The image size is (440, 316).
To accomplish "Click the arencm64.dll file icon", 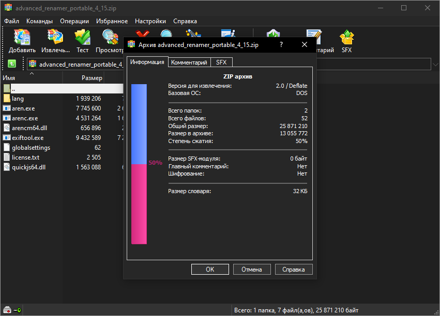I will (x=7, y=128).
